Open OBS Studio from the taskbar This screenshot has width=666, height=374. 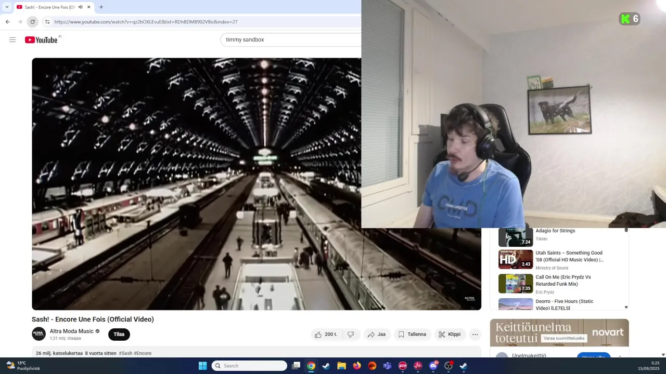[449, 366]
